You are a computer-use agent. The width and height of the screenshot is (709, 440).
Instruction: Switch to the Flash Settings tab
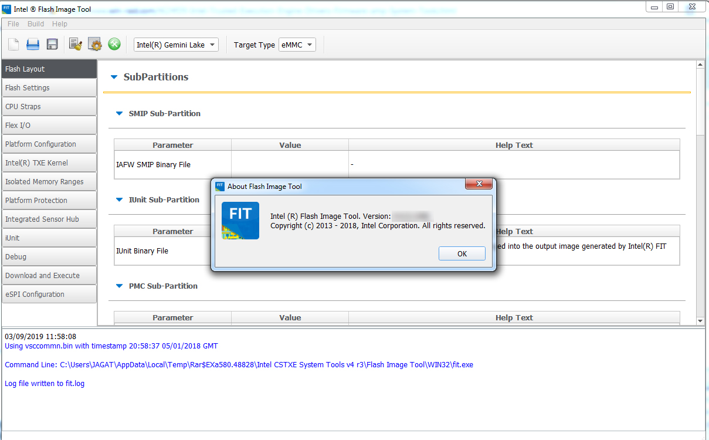pyautogui.click(x=49, y=87)
